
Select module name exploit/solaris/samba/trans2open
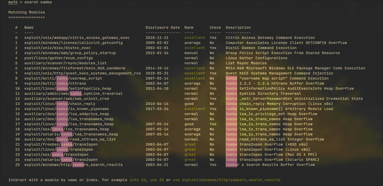point(61,160)
